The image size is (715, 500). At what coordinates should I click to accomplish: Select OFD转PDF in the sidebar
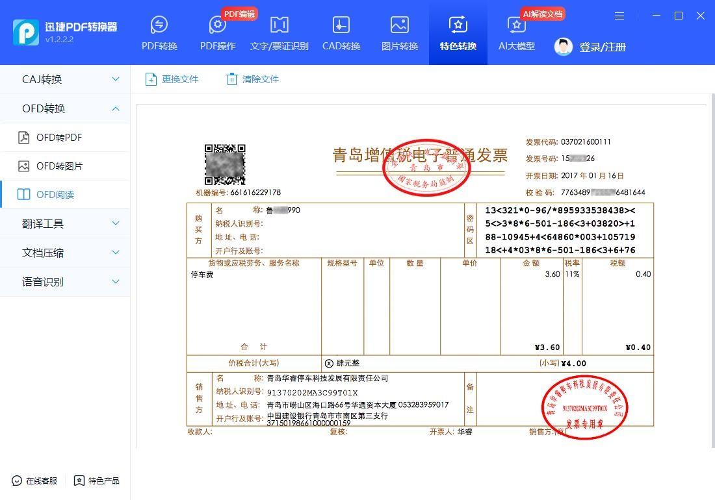pos(65,137)
